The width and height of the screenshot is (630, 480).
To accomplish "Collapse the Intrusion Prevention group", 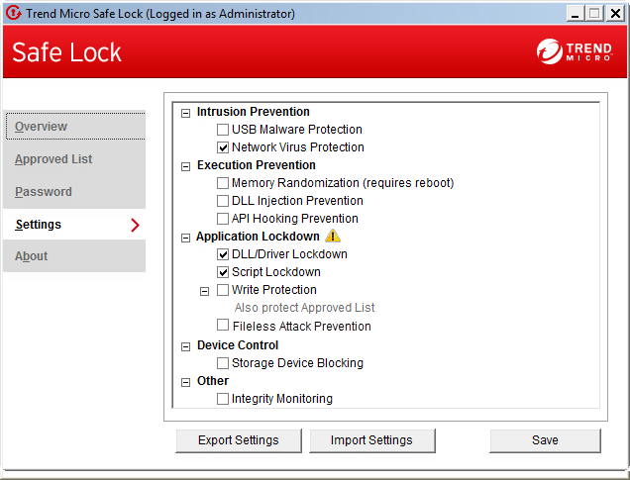I will pyautogui.click(x=185, y=113).
